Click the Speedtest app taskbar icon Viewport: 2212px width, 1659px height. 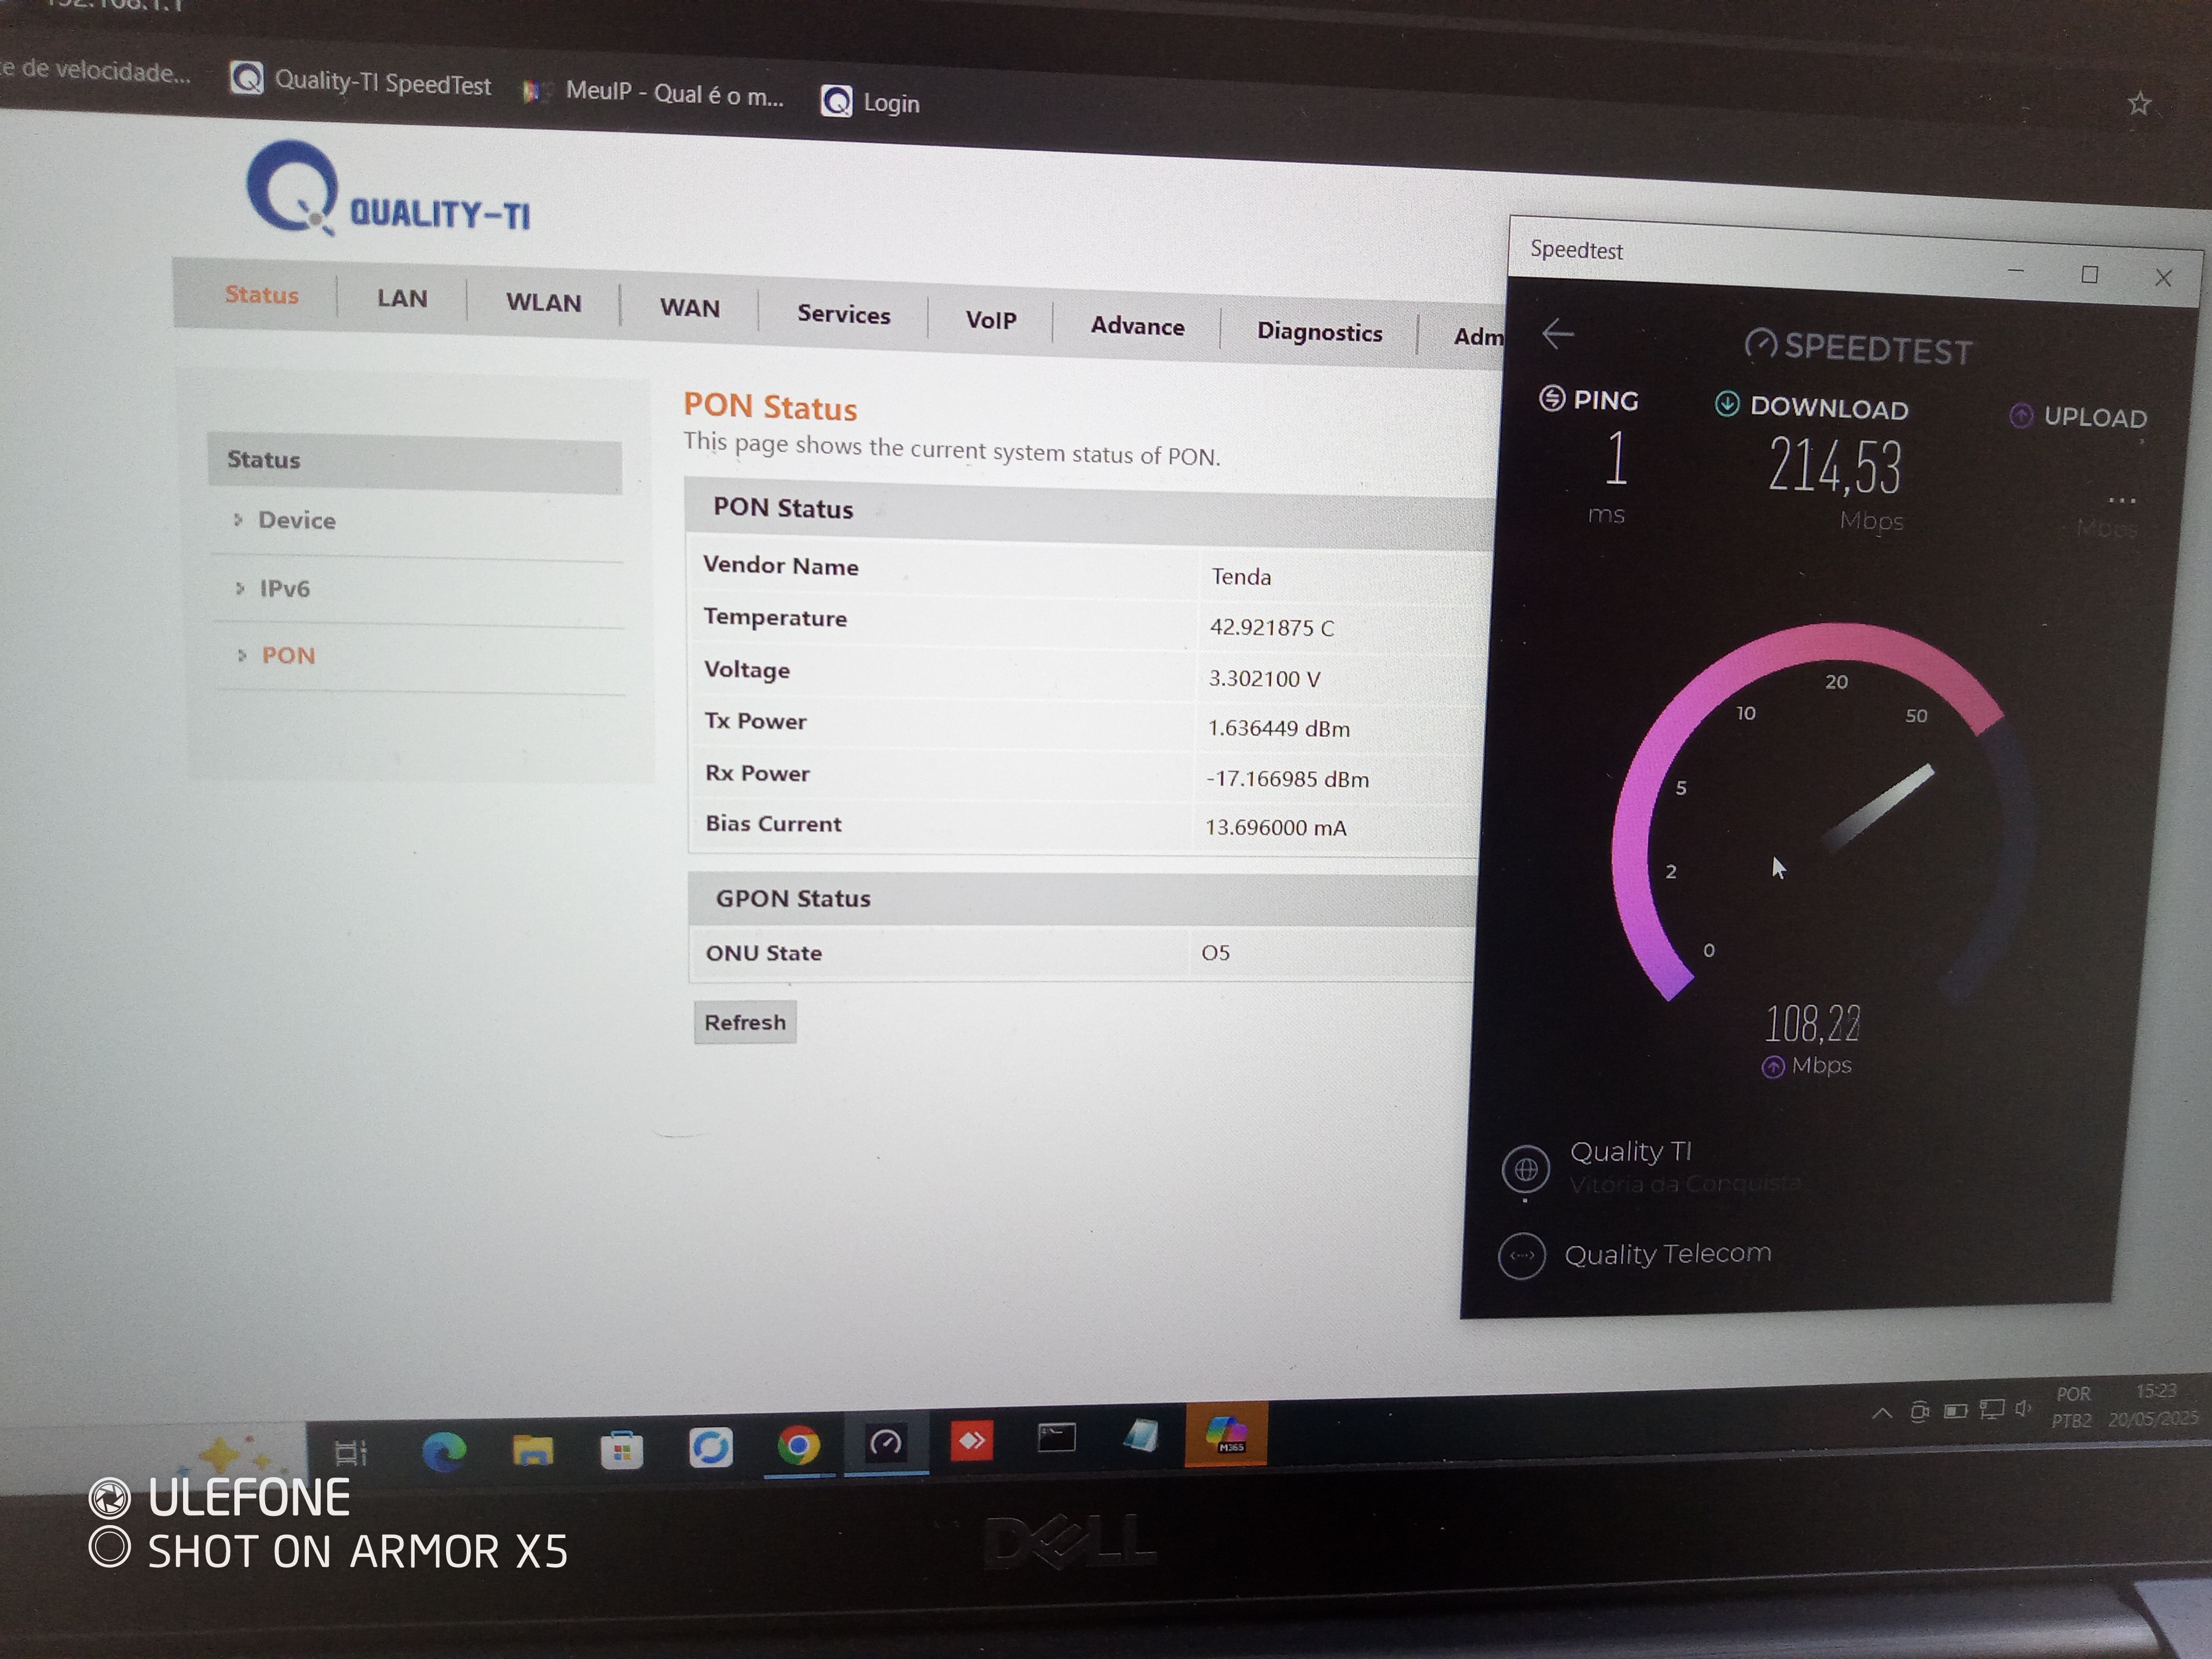886,1443
